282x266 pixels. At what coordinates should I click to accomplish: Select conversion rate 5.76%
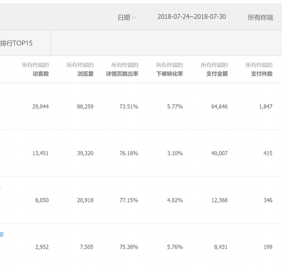click(175, 247)
